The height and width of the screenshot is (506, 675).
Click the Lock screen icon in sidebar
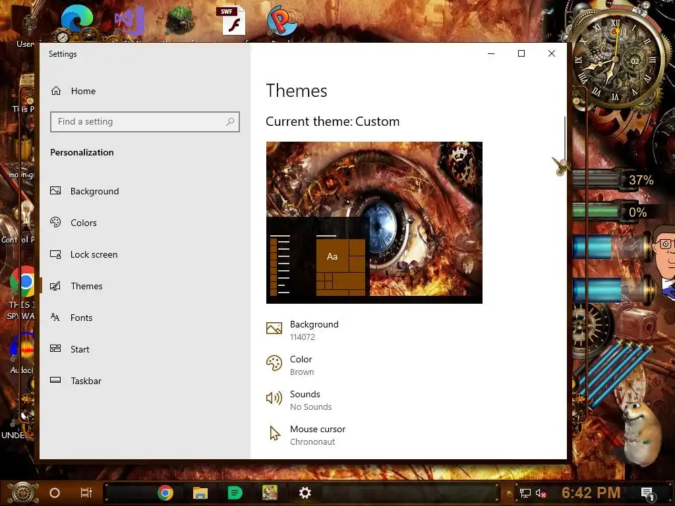[x=55, y=254]
